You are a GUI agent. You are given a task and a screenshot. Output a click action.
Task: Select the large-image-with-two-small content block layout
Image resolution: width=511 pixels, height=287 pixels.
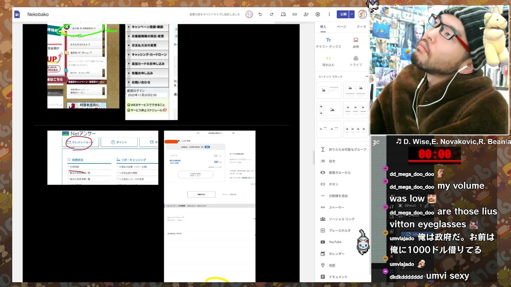click(x=329, y=109)
